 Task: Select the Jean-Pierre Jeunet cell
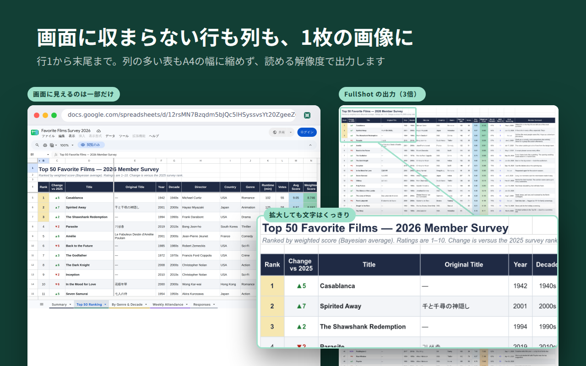(x=201, y=236)
